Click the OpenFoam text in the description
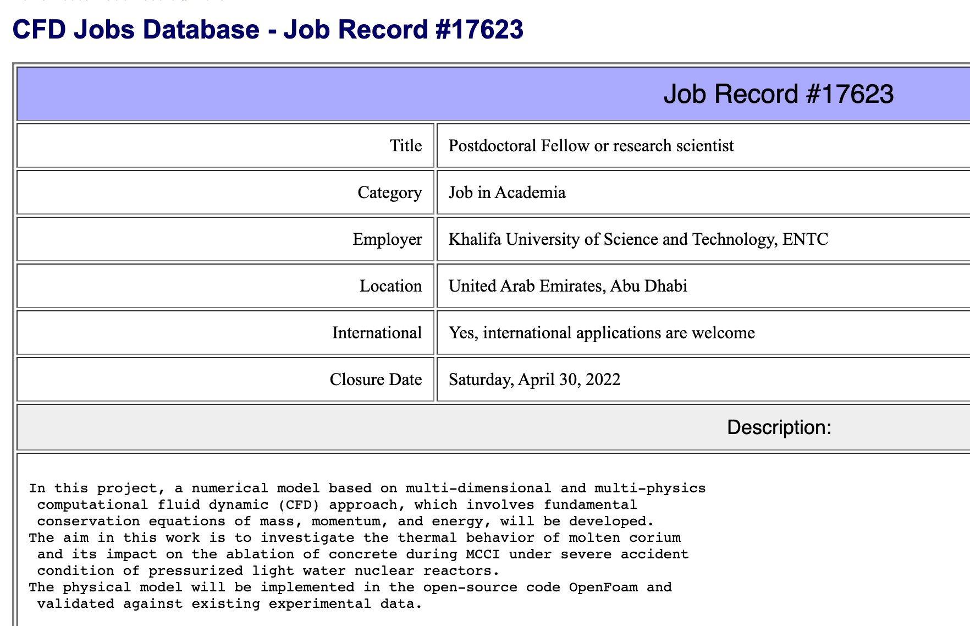The width and height of the screenshot is (970, 626). [603, 587]
